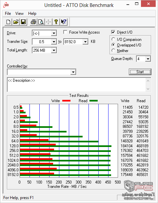Open the File menu
Viewport: 158px width, 203px height.
tap(8, 14)
